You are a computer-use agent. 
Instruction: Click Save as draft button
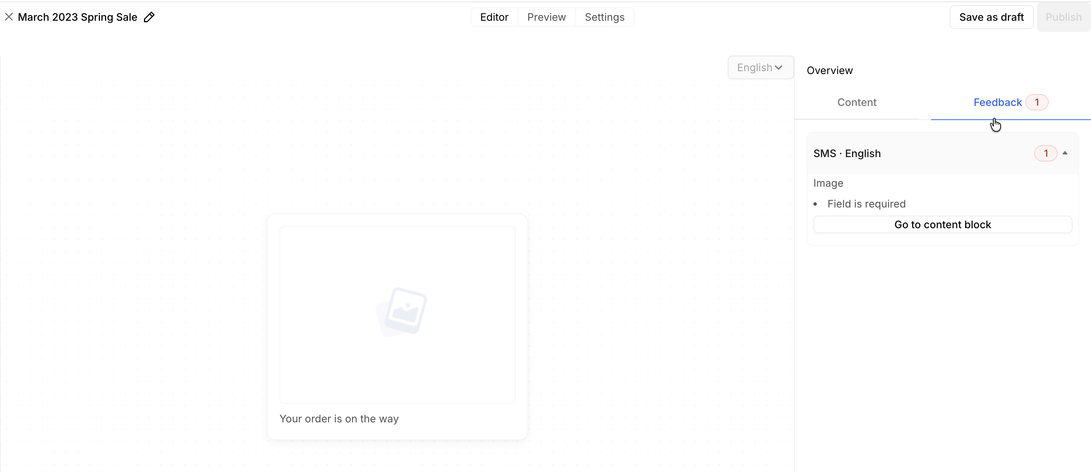[991, 17]
